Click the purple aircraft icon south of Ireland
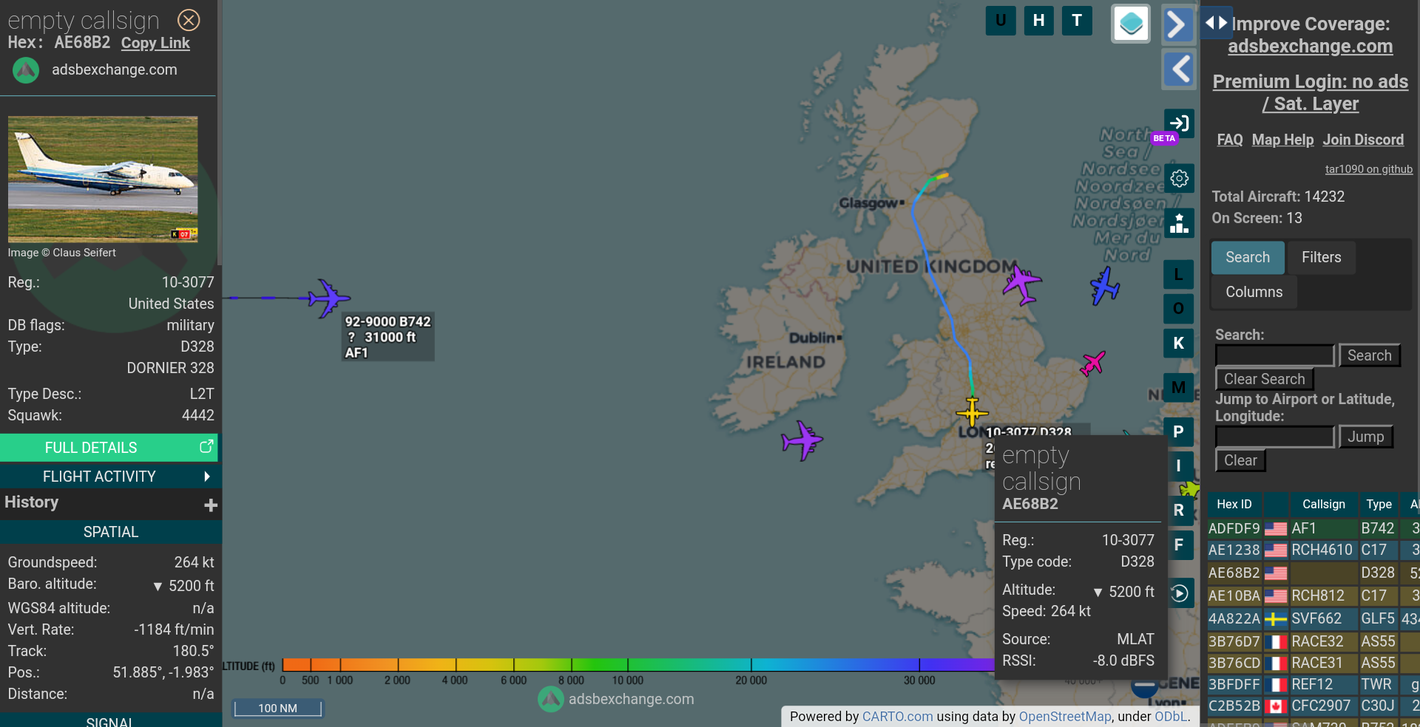This screenshot has height=727, width=1420. pyautogui.click(x=802, y=441)
